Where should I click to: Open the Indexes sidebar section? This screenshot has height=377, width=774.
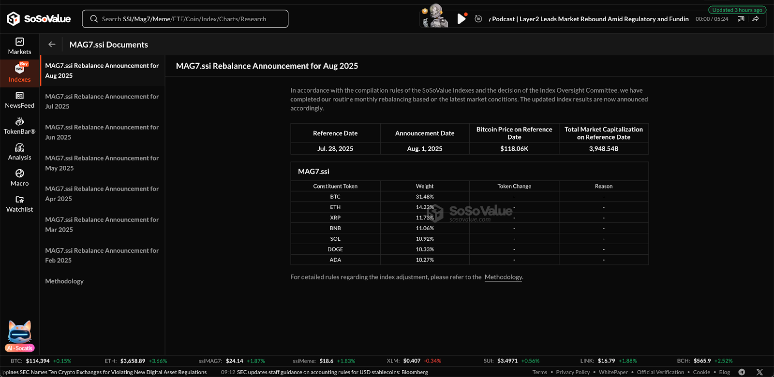click(x=19, y=73)
